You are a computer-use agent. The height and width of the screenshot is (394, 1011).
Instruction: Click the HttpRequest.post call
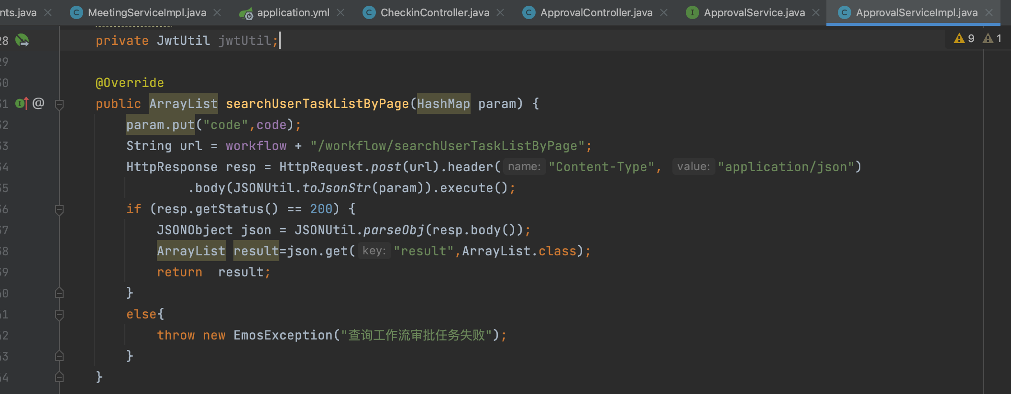(x=340, y=167)
